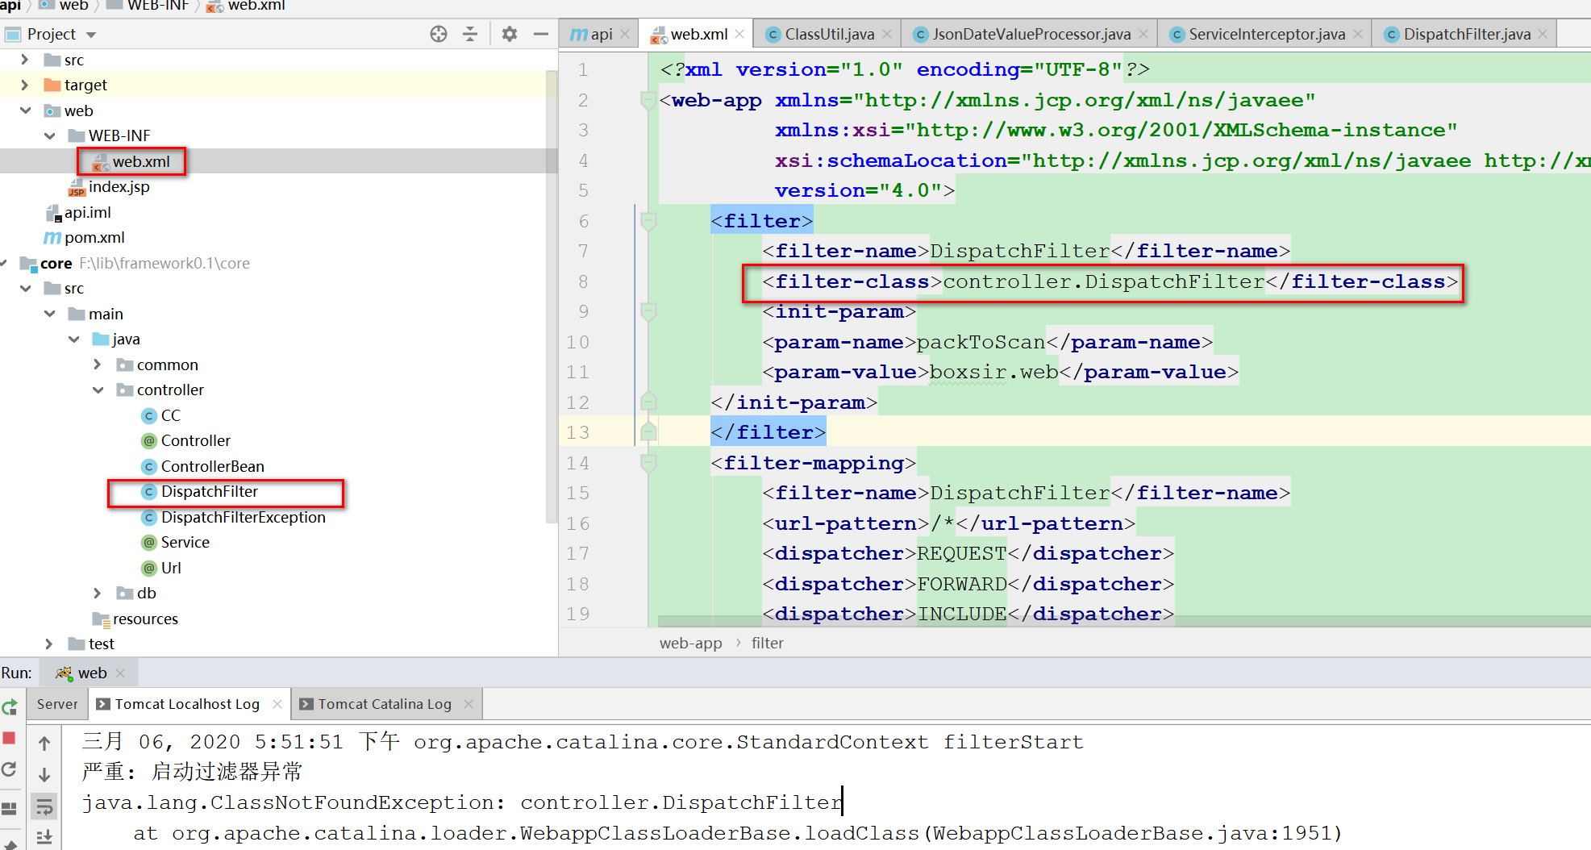Click web-app in the editor breadcrumb

(x=691, y=643)
